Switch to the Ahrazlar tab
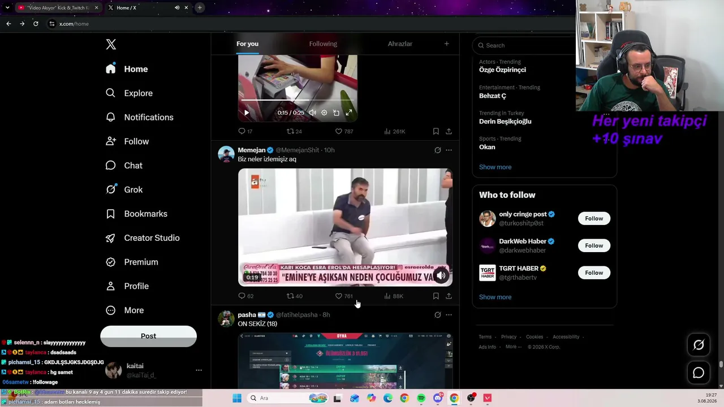The image size is (724, 407). coord(400,44)
